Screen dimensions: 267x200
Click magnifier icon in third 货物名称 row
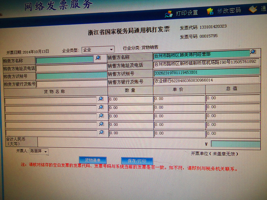click(101, 115)
